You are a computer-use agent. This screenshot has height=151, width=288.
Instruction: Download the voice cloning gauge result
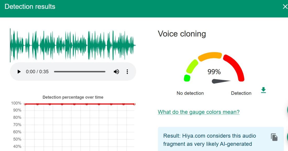click(263, 90)
